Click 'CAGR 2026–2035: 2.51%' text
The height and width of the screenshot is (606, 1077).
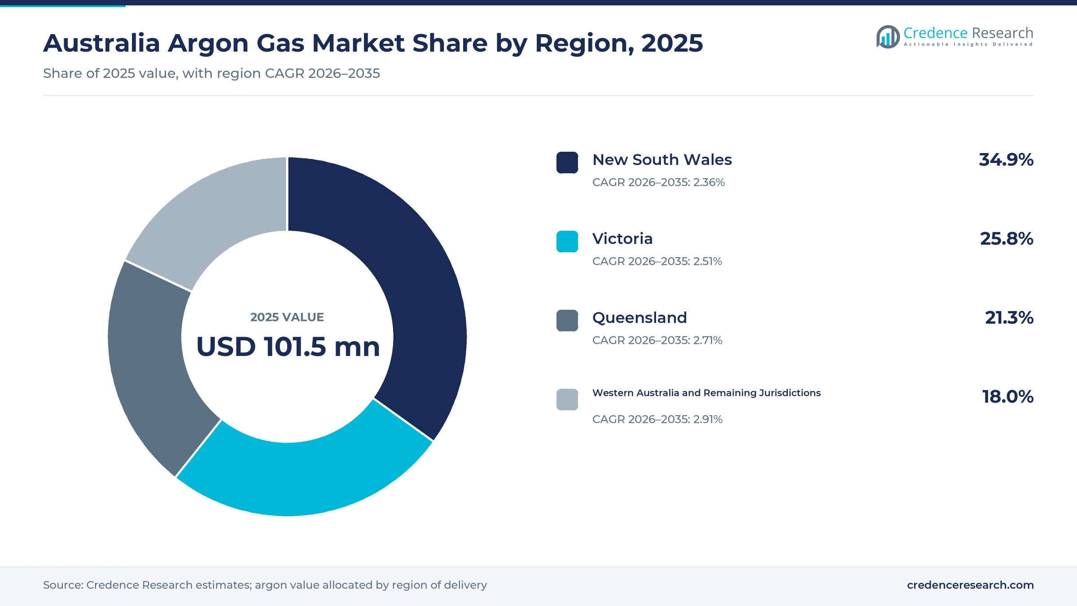(x=657, y=261)
